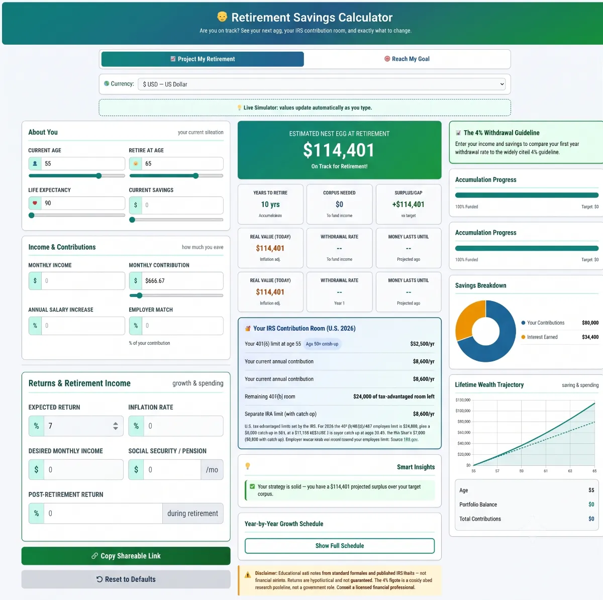Click the Corpus Needed $0 card
Viewport: 603px width, 600px height.
point(339,204)
